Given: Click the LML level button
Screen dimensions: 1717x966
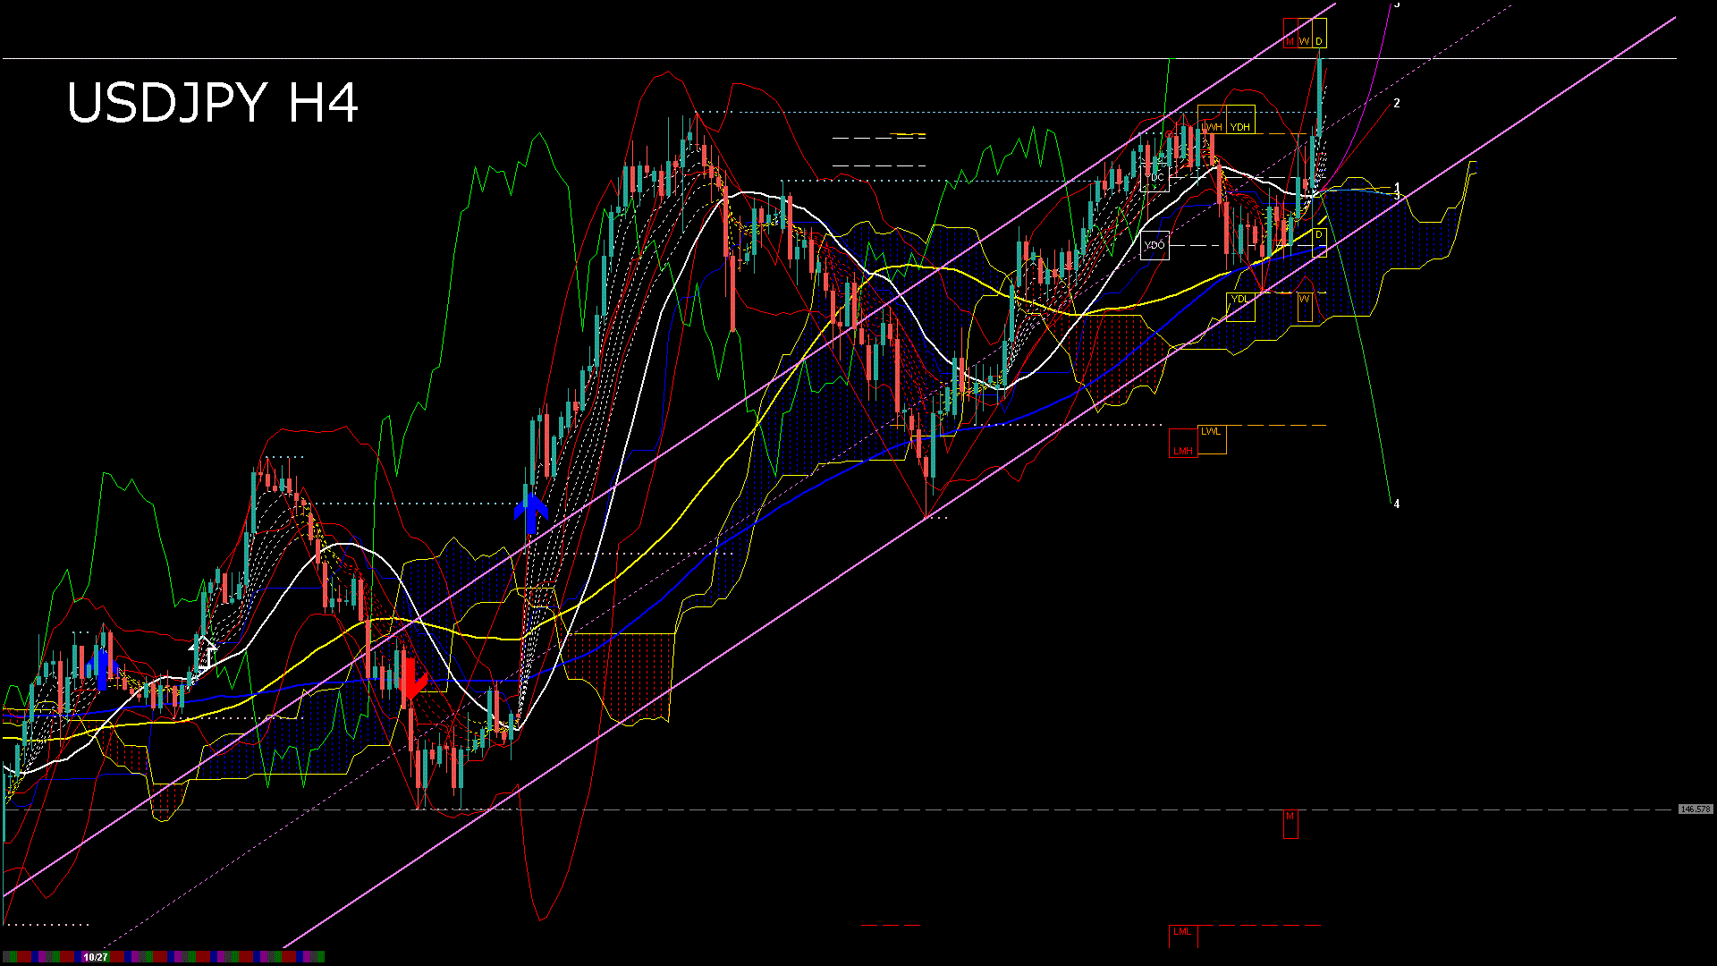Looking at the screenshot, I should 1182,931.
